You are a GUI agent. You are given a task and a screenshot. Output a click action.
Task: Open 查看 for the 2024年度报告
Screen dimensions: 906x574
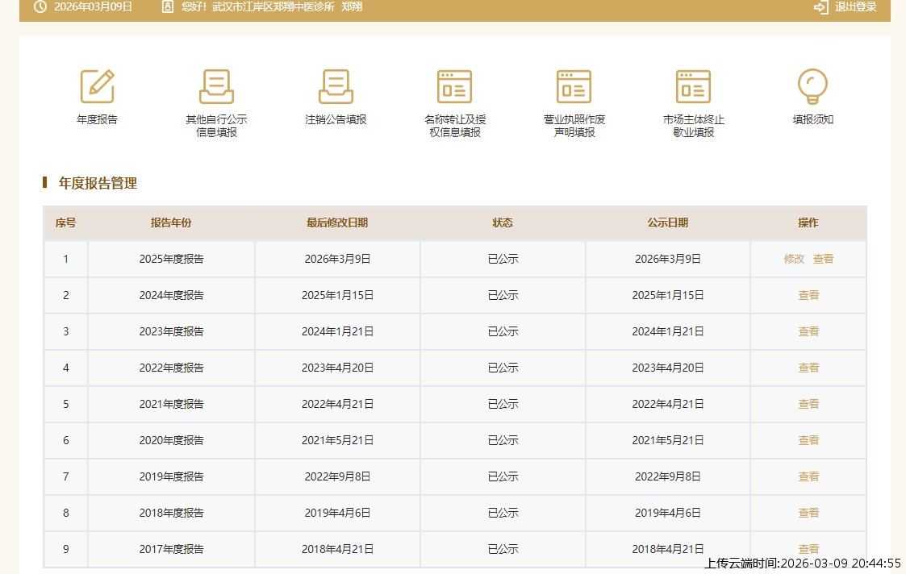pyautogui.click(x=808, y=295)
